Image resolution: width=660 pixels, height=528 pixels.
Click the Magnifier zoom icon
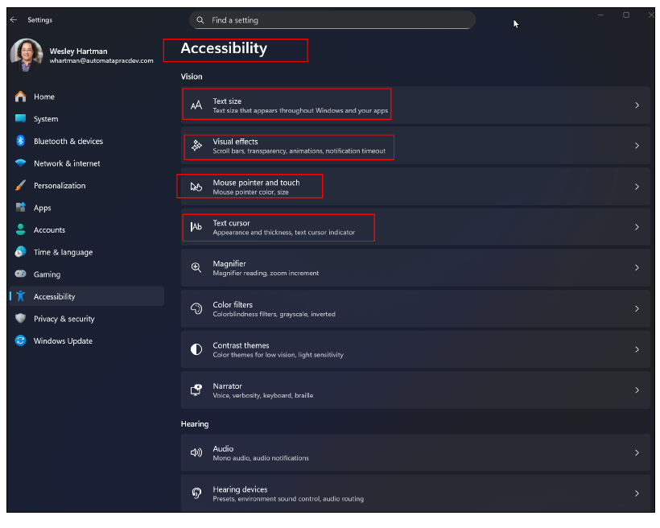point(196,268)
